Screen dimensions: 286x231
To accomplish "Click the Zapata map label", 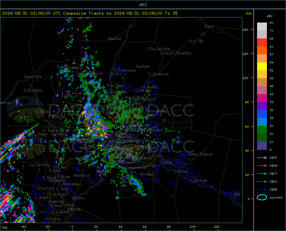I will 78,198.
